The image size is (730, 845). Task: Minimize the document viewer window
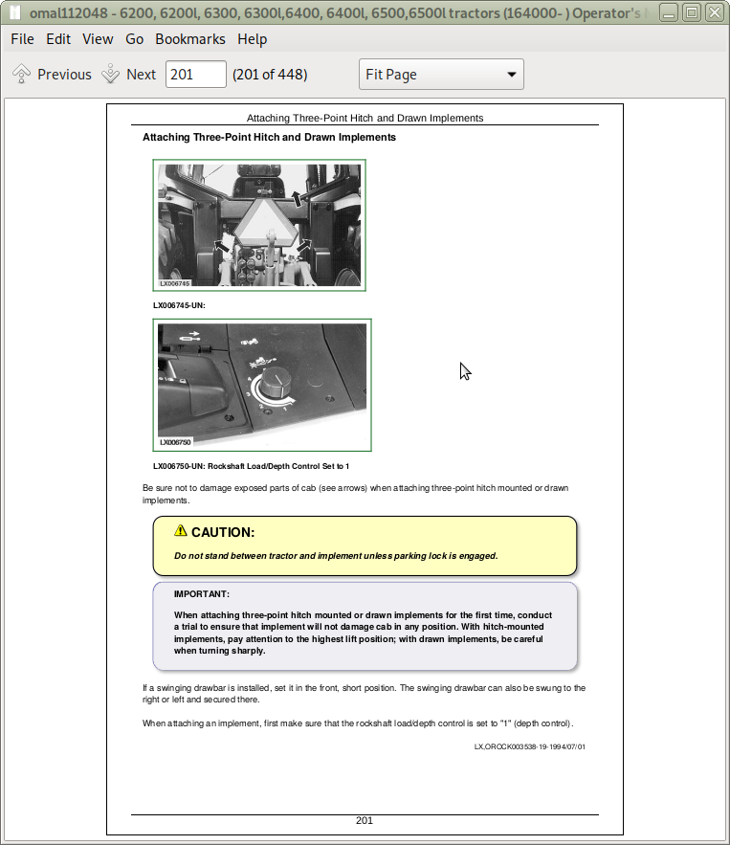pyautogui.click(x=669, y=12)
